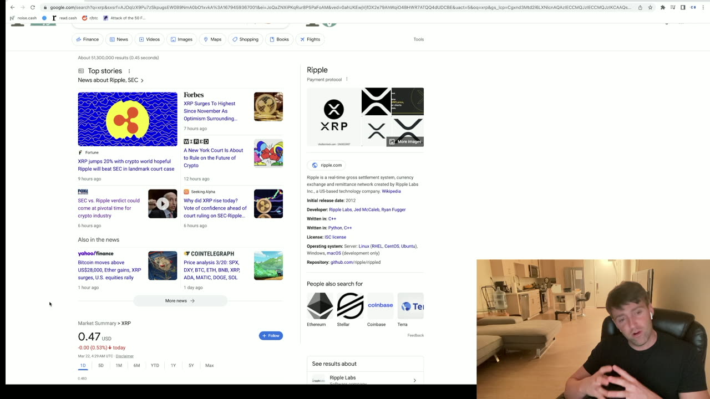
Task: Open the r/btc Reddit bookmark
Action: click(x=90, y=18)
